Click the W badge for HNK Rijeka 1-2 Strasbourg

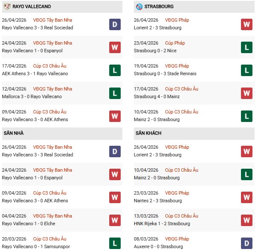[x=246, y=220]
